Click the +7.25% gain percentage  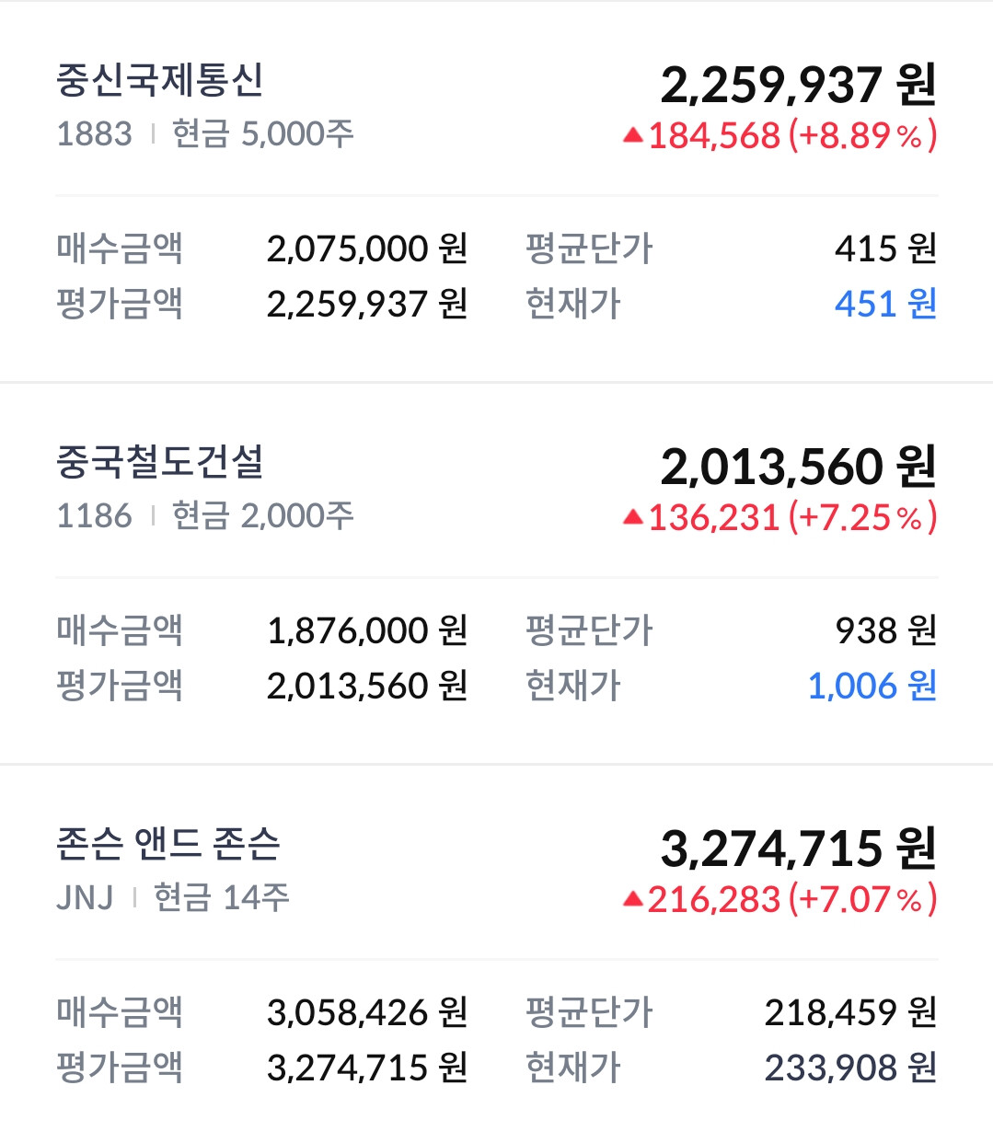click(862, 518)
